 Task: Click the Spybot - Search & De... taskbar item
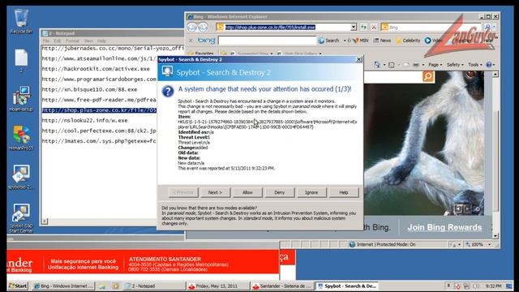click(x=347, y=286)
